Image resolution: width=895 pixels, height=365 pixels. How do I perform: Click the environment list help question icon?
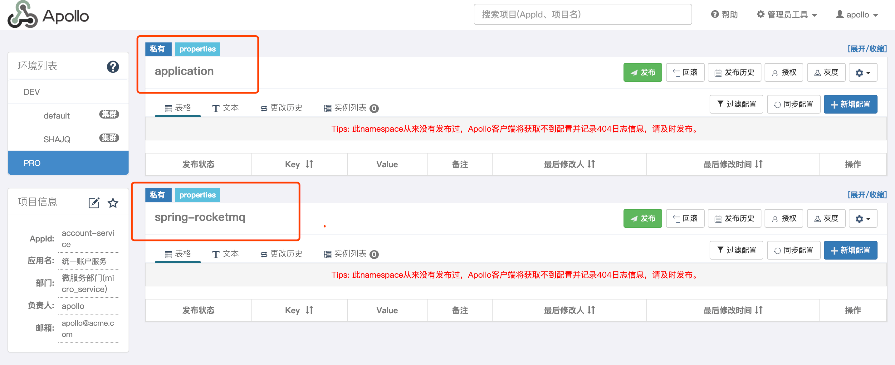point(113,66)
